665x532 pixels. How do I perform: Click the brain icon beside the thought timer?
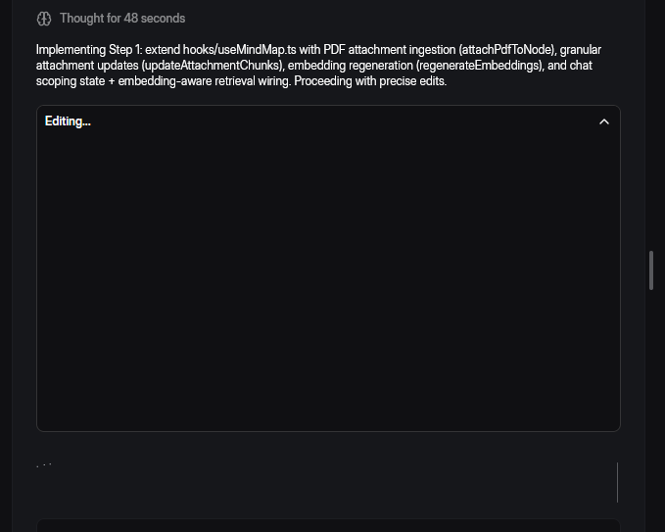tap(44, 19)
